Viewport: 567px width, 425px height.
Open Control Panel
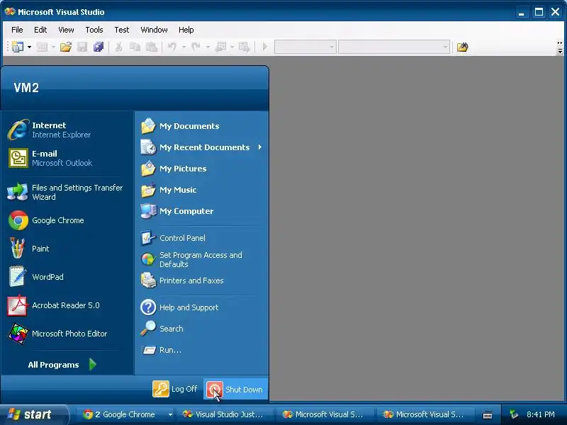tap(201, 238)
